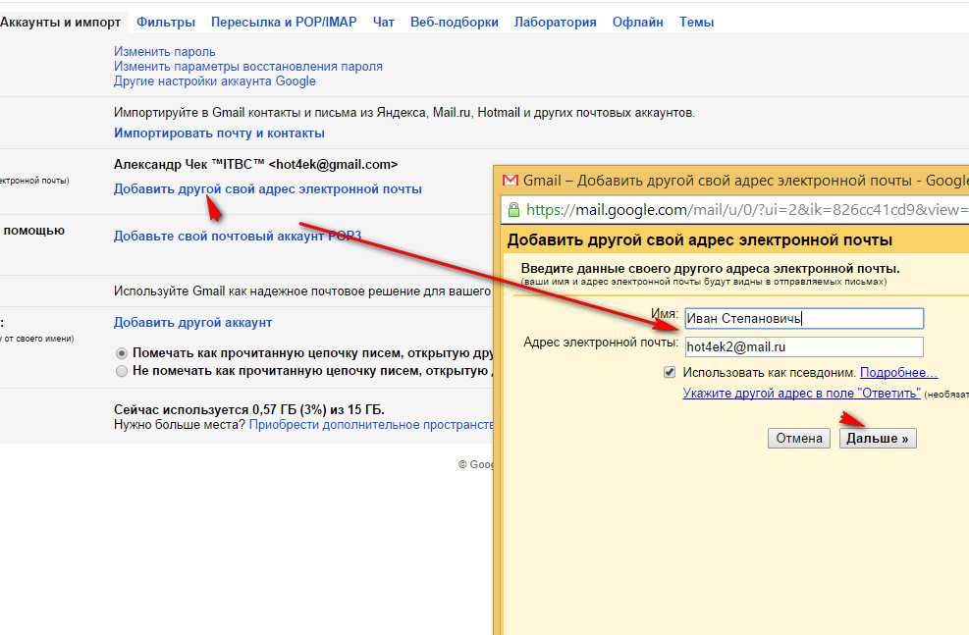Click the text Александр Чек ™ITBC™ <hot4ek@gmail.com>
The width and height of the screenshot is (969, 635).
pyautogui.click(x=256, y=165)
